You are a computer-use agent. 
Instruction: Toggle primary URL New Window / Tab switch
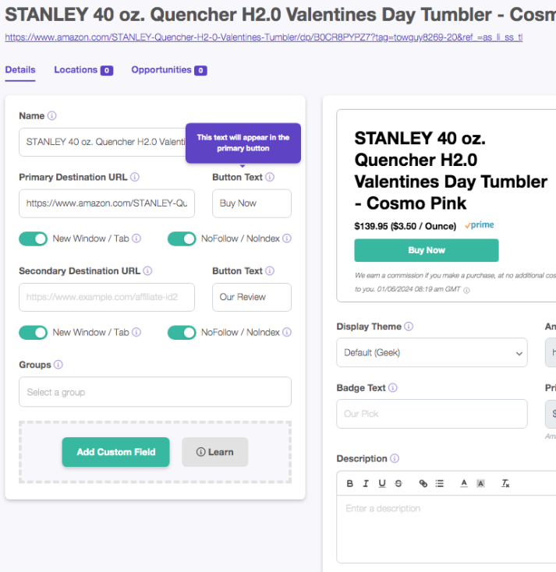click(x=34, y=238)
